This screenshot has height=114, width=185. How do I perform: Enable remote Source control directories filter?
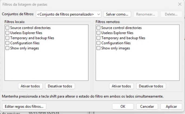pyautogui.click(x=98, y=28)
